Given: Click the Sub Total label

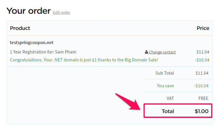Looking at the screenshot, I should 165,73.
